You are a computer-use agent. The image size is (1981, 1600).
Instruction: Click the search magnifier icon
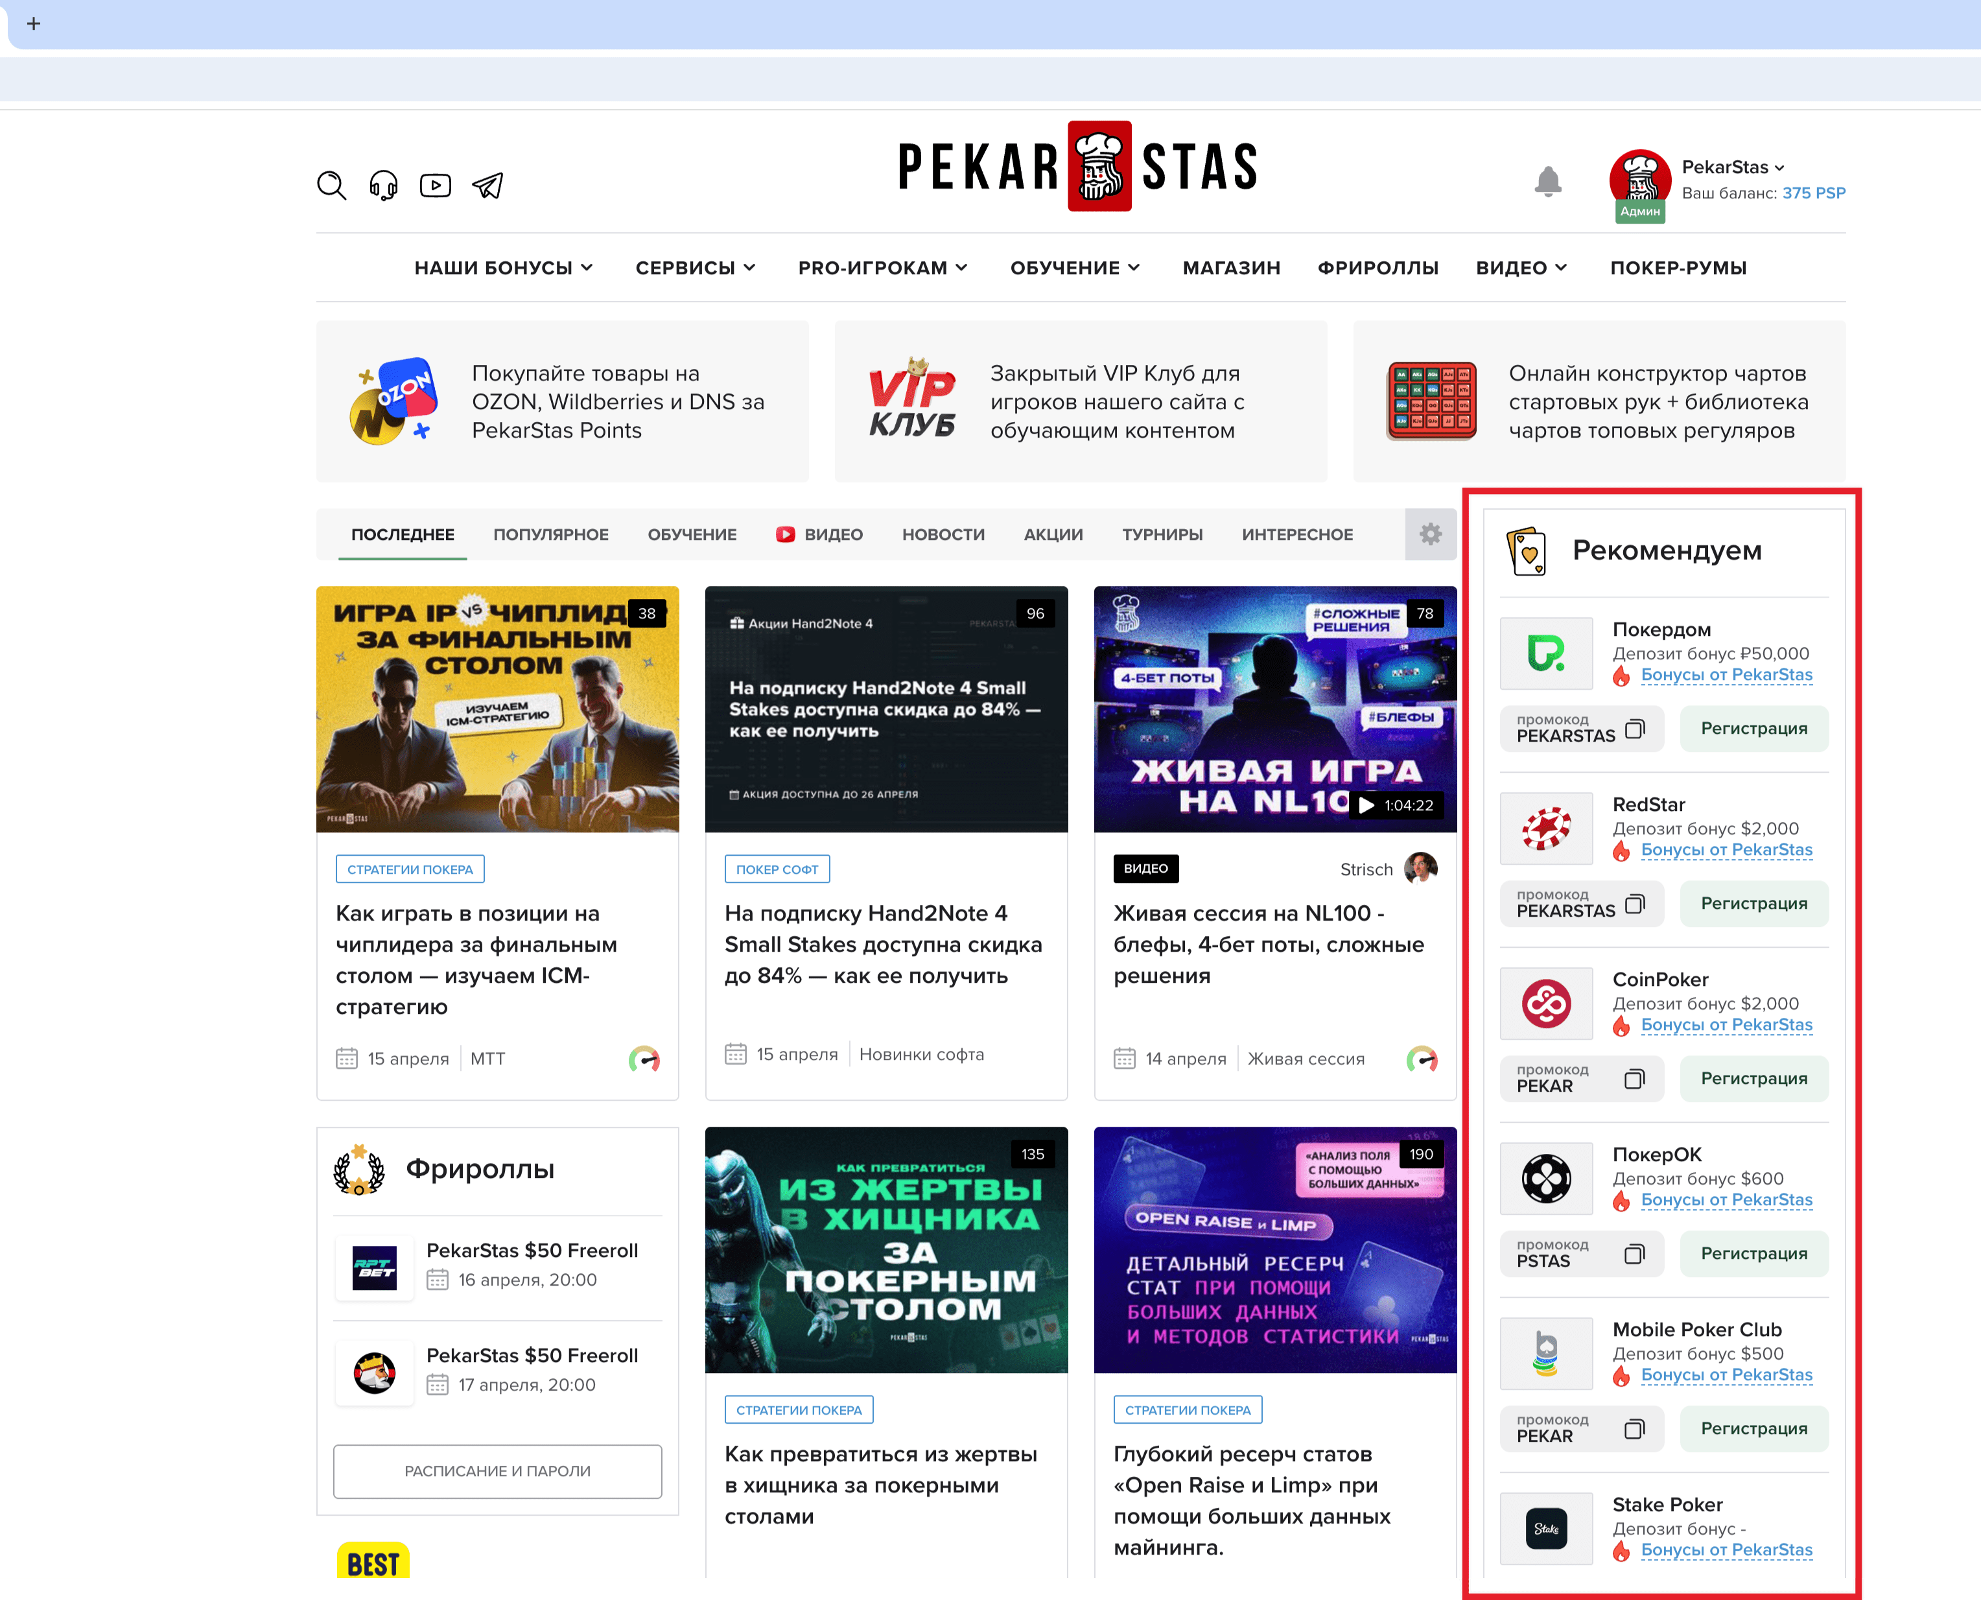pos(331,185)
